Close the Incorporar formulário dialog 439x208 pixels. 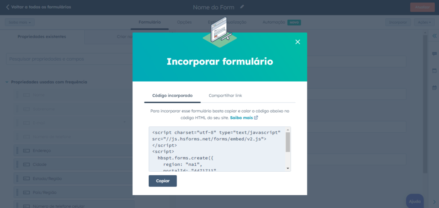[x=298, y=42]
